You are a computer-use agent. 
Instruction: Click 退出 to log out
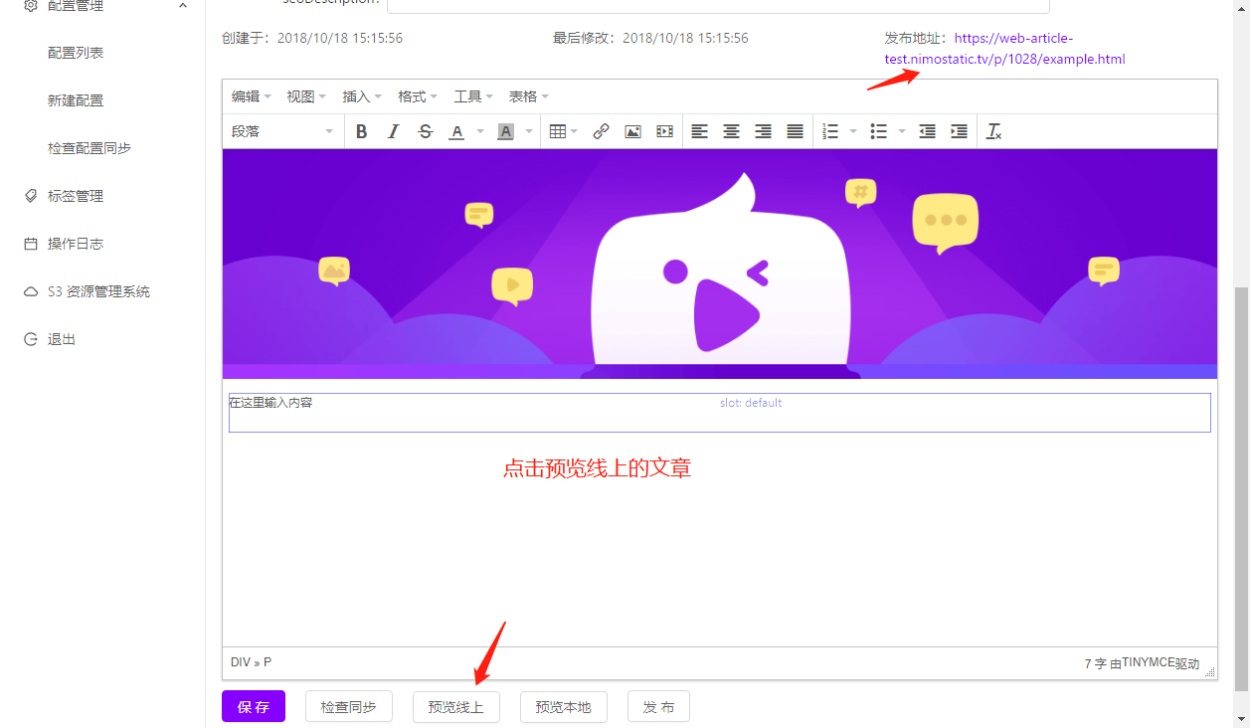(x=62, y=339)
